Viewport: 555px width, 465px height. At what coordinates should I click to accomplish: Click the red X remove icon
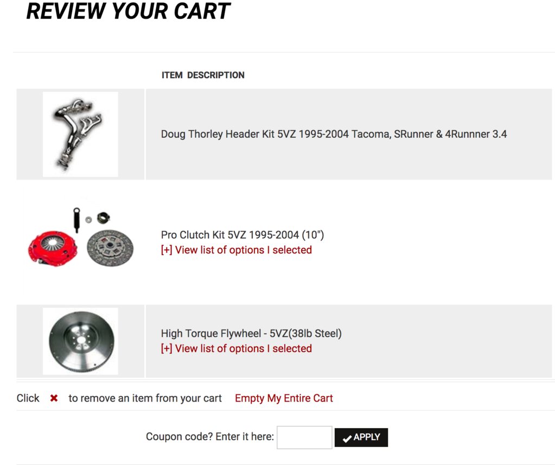[x=54, y=398]
